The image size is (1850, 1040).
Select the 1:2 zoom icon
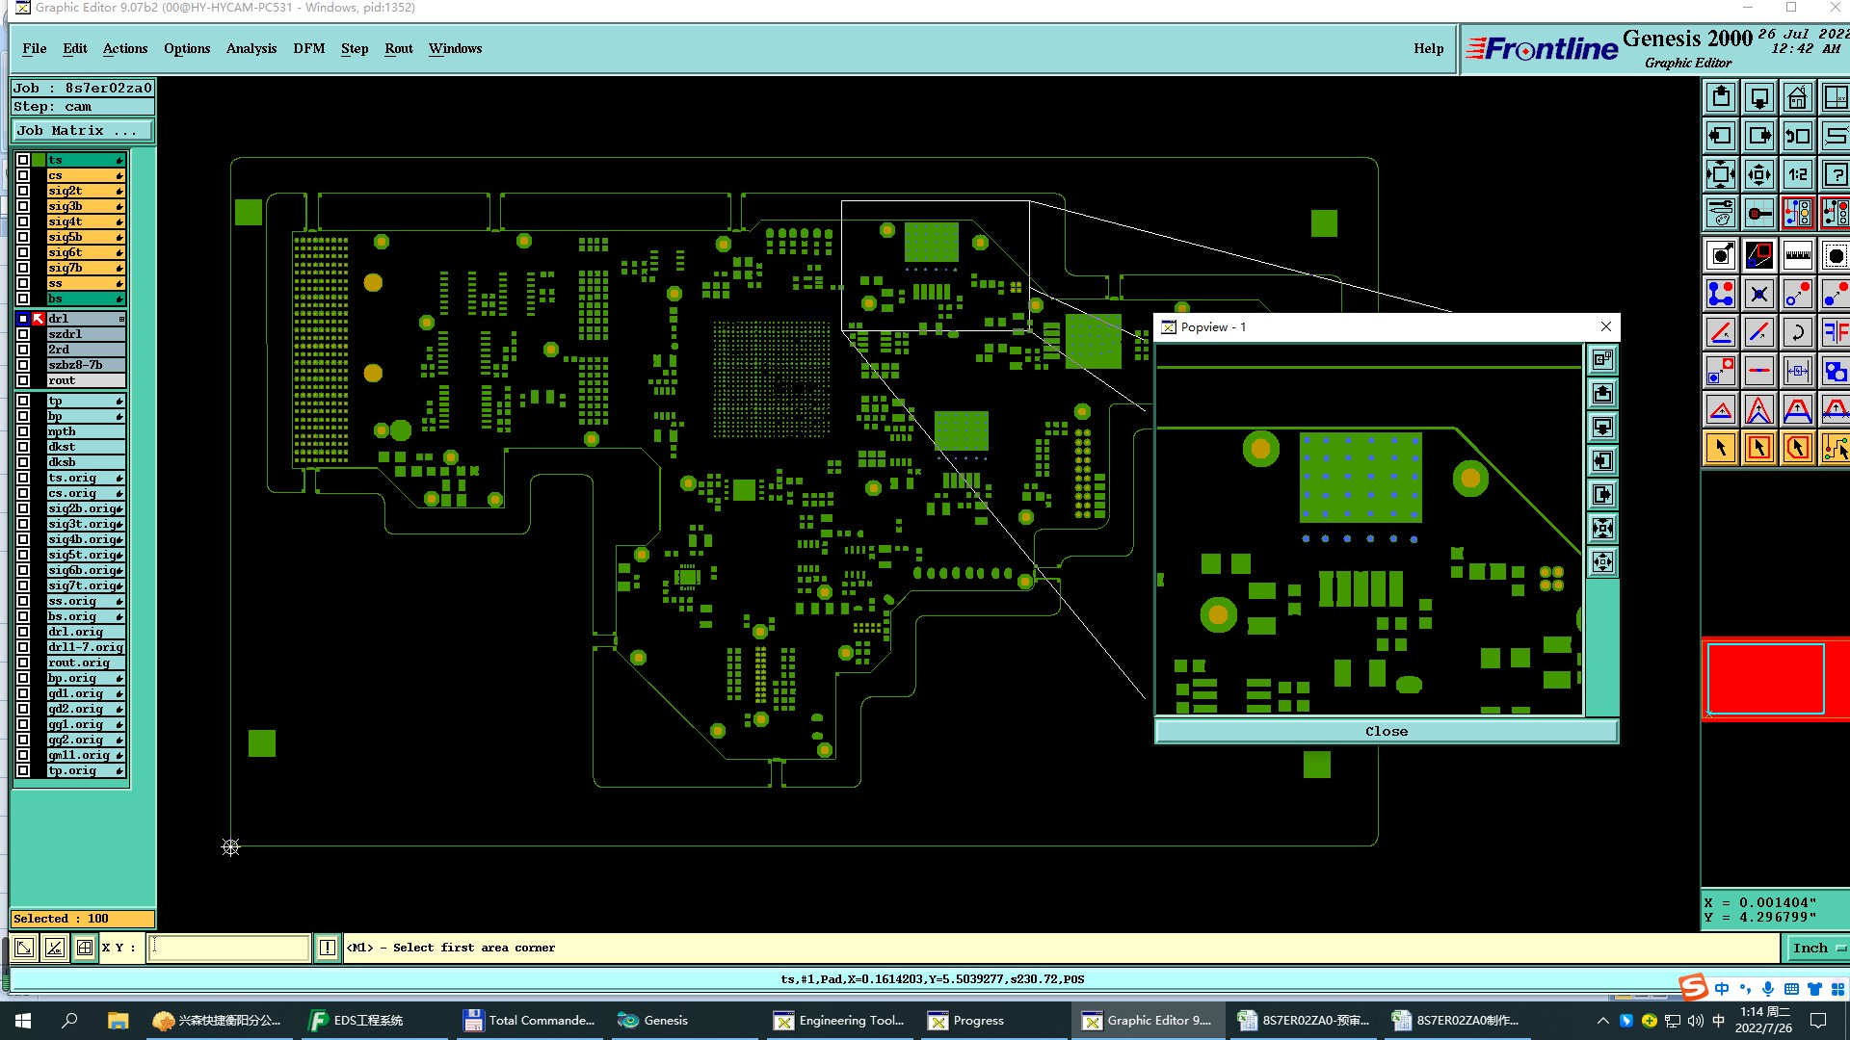click(1797, 174)
